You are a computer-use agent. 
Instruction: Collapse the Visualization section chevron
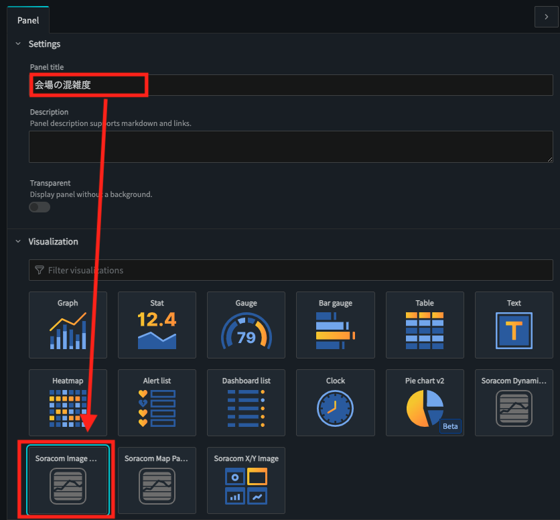pos(18,241)
